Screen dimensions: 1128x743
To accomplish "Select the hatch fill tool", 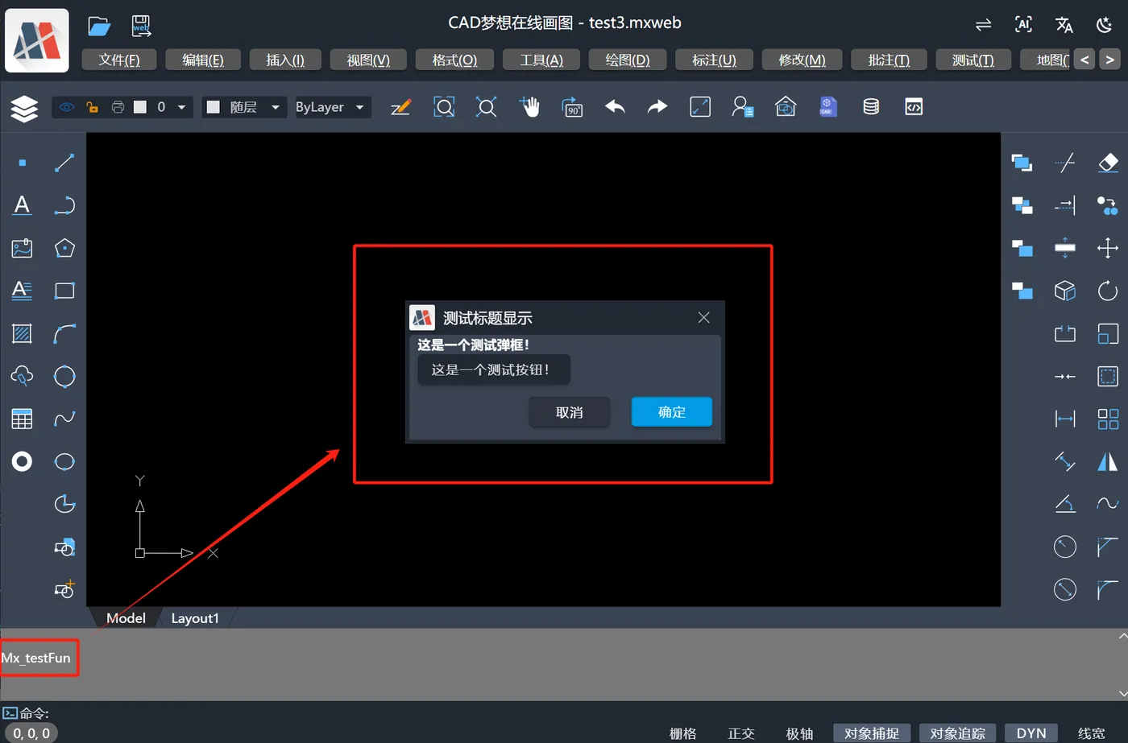I will pyautogui.click(x=22, y=333).
